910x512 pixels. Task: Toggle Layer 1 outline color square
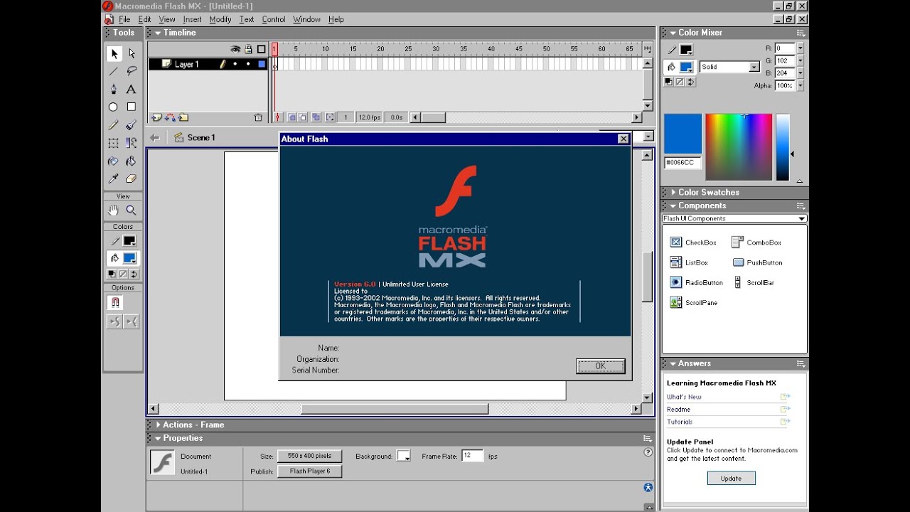262,64
